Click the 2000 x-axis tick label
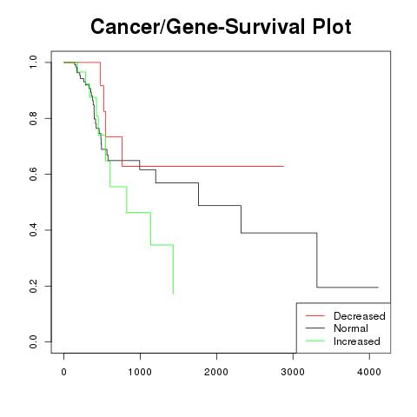 pyautogui.click(x=216, y=372)
